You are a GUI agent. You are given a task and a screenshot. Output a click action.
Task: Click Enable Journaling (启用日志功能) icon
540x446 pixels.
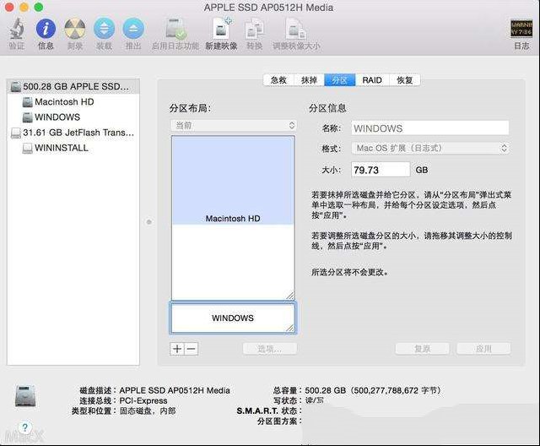(x=175, y=29)
